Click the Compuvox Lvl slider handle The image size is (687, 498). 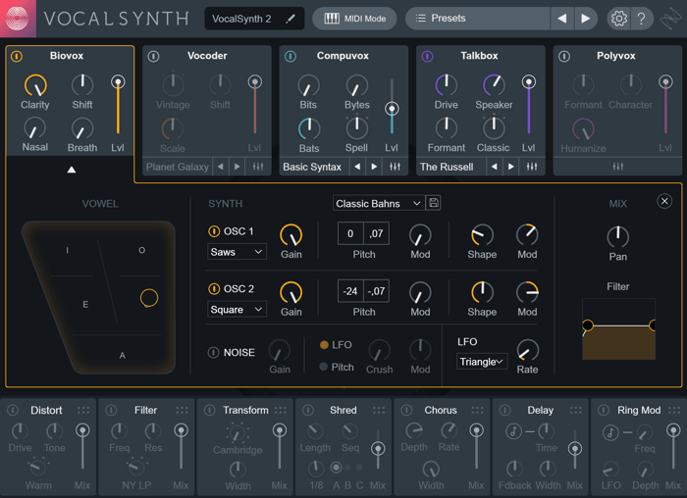point(392,109)
